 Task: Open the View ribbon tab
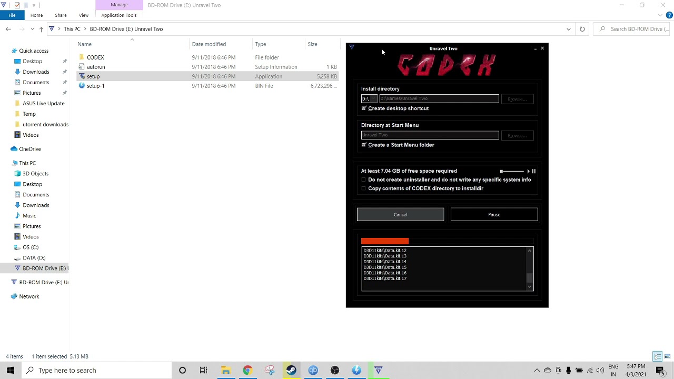click(x=83, y=15)
